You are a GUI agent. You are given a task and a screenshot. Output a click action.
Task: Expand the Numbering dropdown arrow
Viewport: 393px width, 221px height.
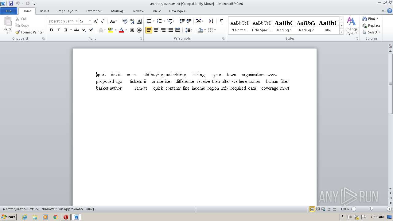coord(164,21)
